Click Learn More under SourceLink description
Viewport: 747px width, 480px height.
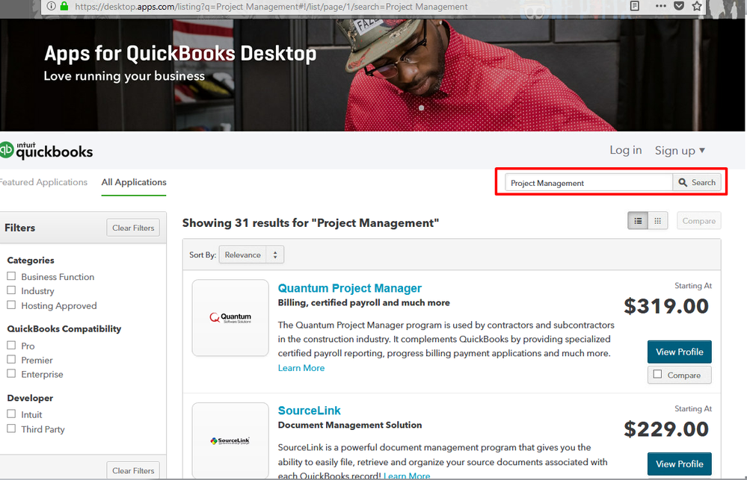pos(407,476)
